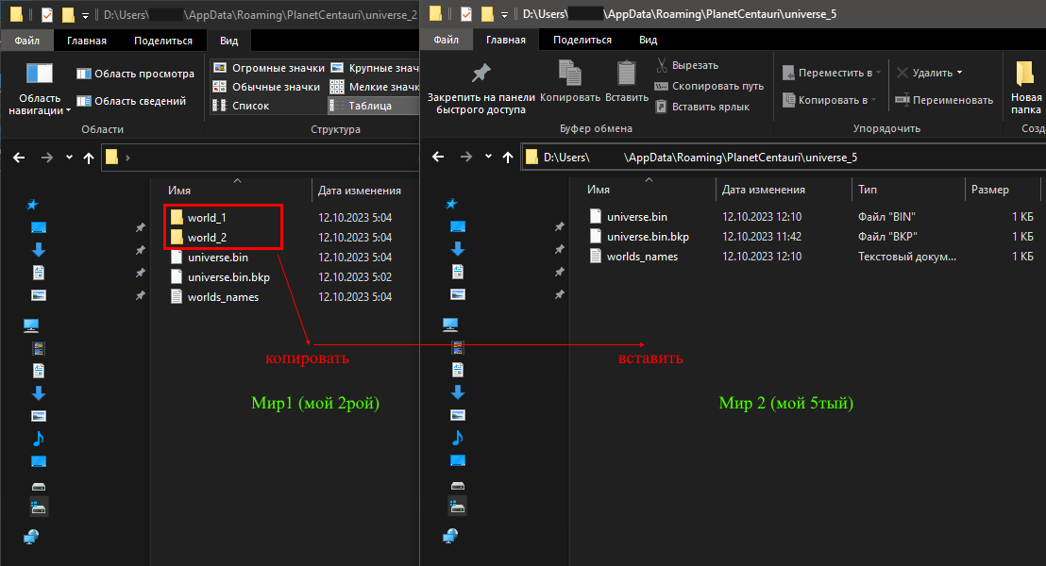Choose Список layout
This screenshot has height=566, width=1046.
point(241,106)
